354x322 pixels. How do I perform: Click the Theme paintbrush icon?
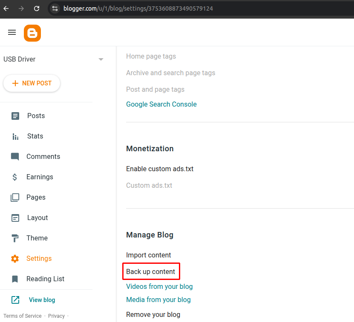click(15, 238)
